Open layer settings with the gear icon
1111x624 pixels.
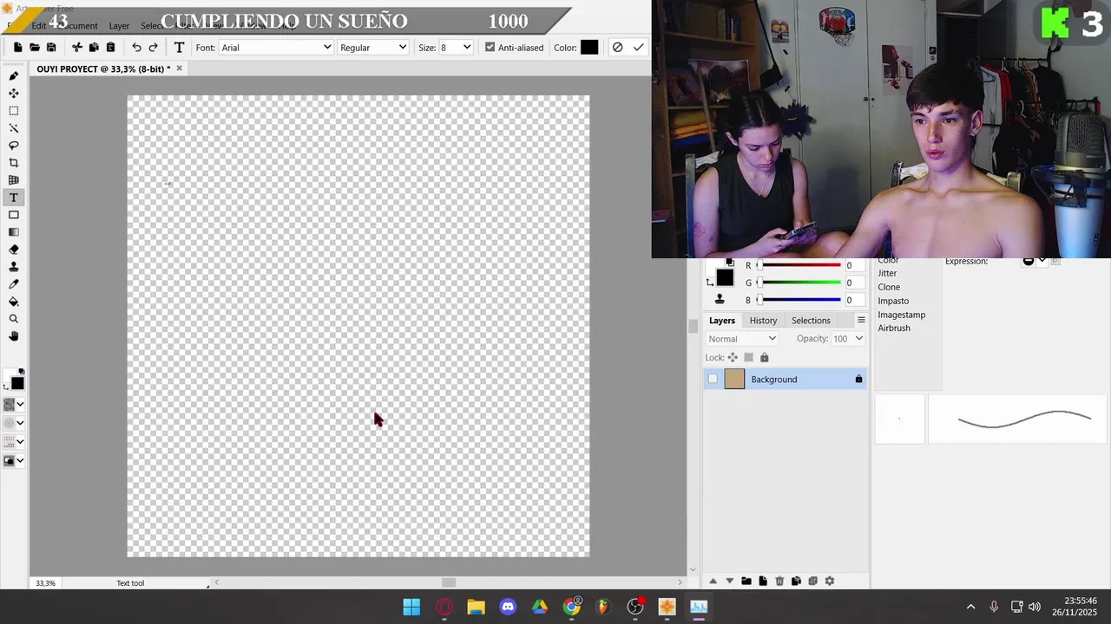(x=829, y=581)
